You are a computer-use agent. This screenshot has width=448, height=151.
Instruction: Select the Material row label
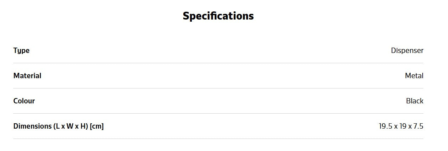(x=27, y=76)
